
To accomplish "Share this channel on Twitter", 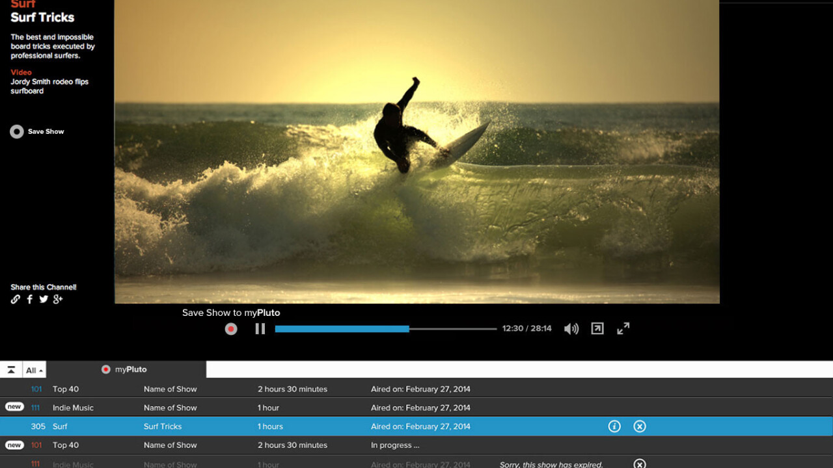I will [x=44, y=300].
